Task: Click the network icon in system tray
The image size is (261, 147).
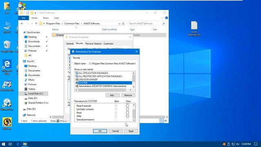Action: tap(233, 144)
